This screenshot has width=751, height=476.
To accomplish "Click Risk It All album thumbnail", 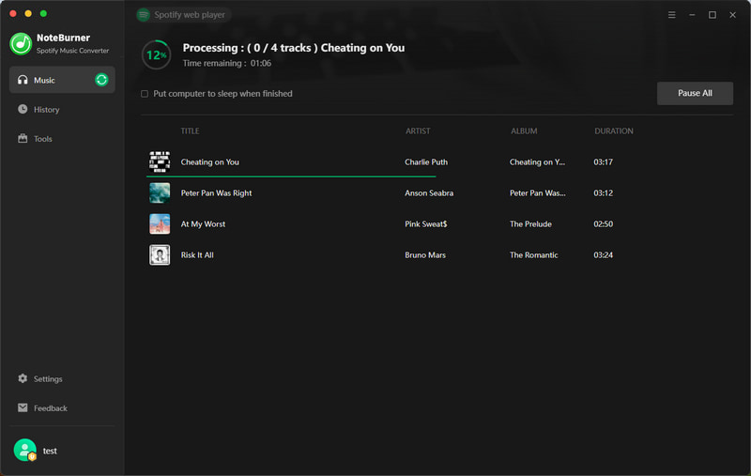I will pos(160,254).
